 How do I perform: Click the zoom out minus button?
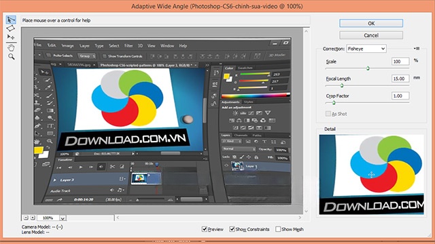26,218
